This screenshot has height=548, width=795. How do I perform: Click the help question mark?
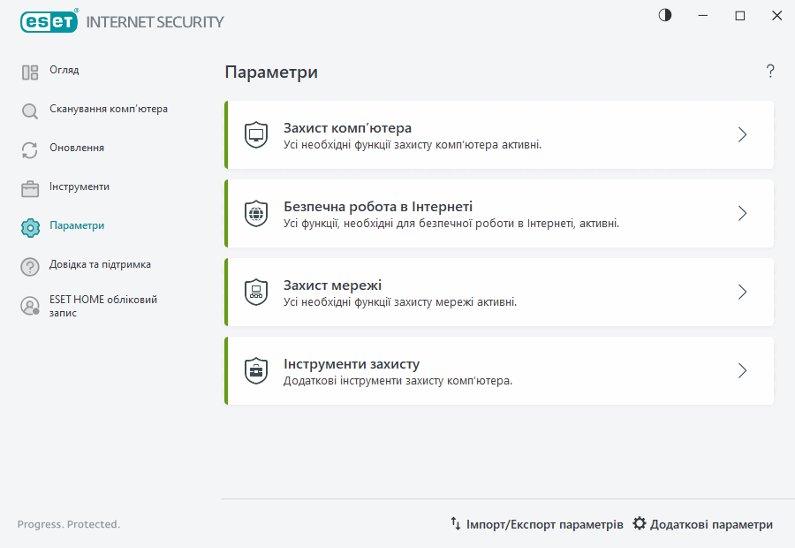(x=769, y=72)
